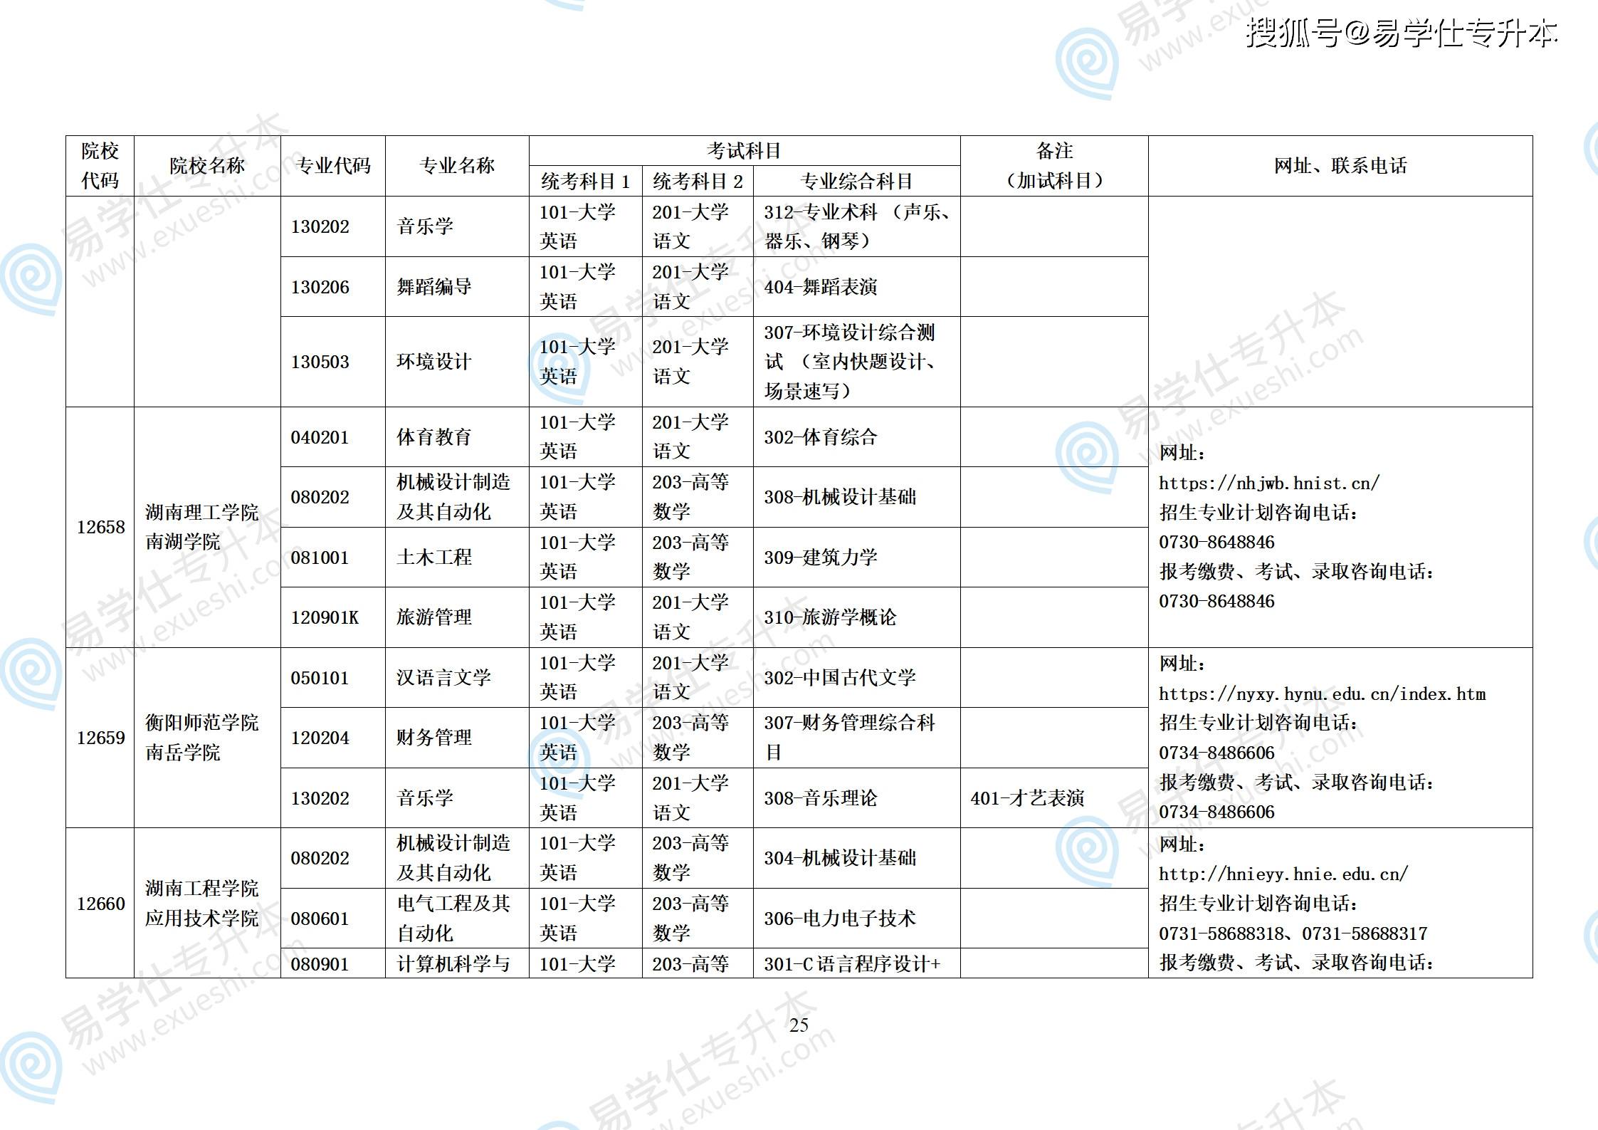Click the link http://hnieyy.hnie.edu.cn/
This screenshot has height=1130, width=1598.
tap(1283, 874)
